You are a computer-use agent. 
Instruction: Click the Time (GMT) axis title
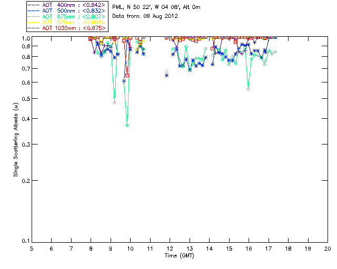pos(180,256)
